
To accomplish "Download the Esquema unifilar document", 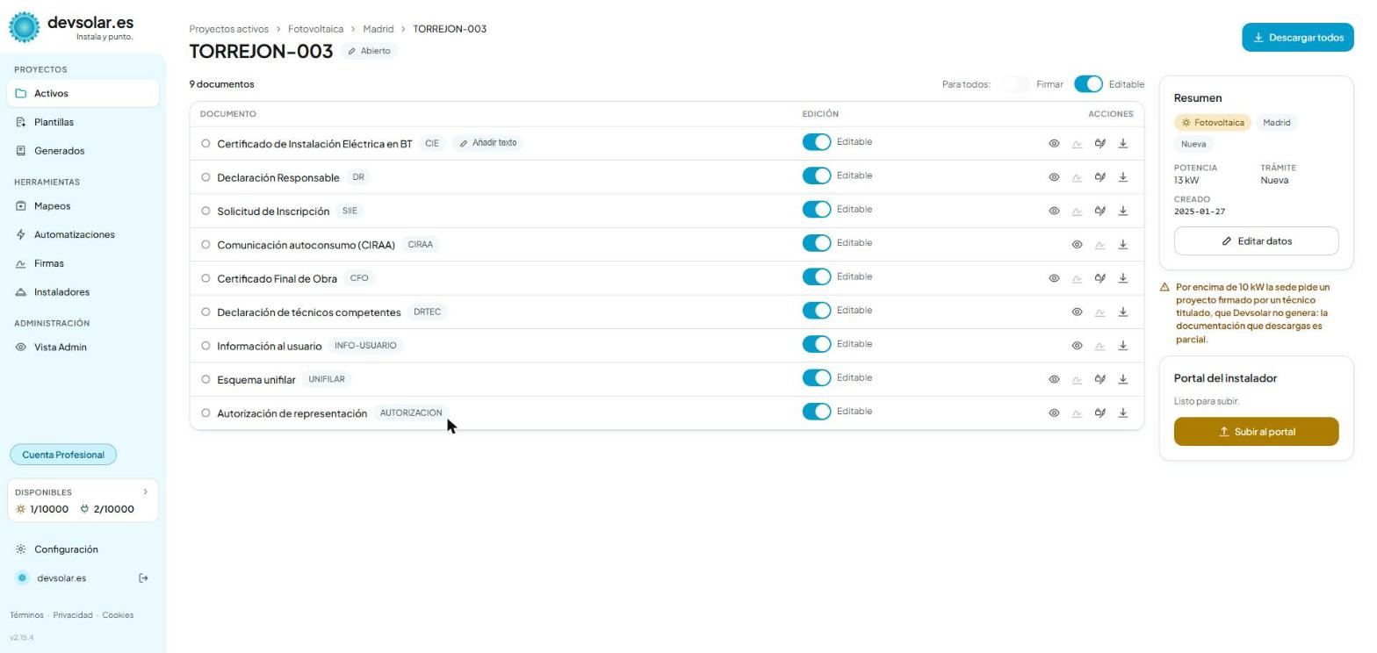I will (1122, 379).
